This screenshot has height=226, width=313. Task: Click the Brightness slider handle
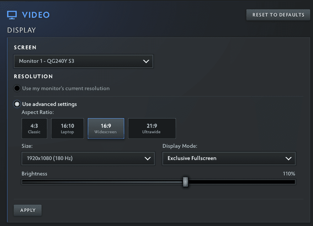[185, 182]
